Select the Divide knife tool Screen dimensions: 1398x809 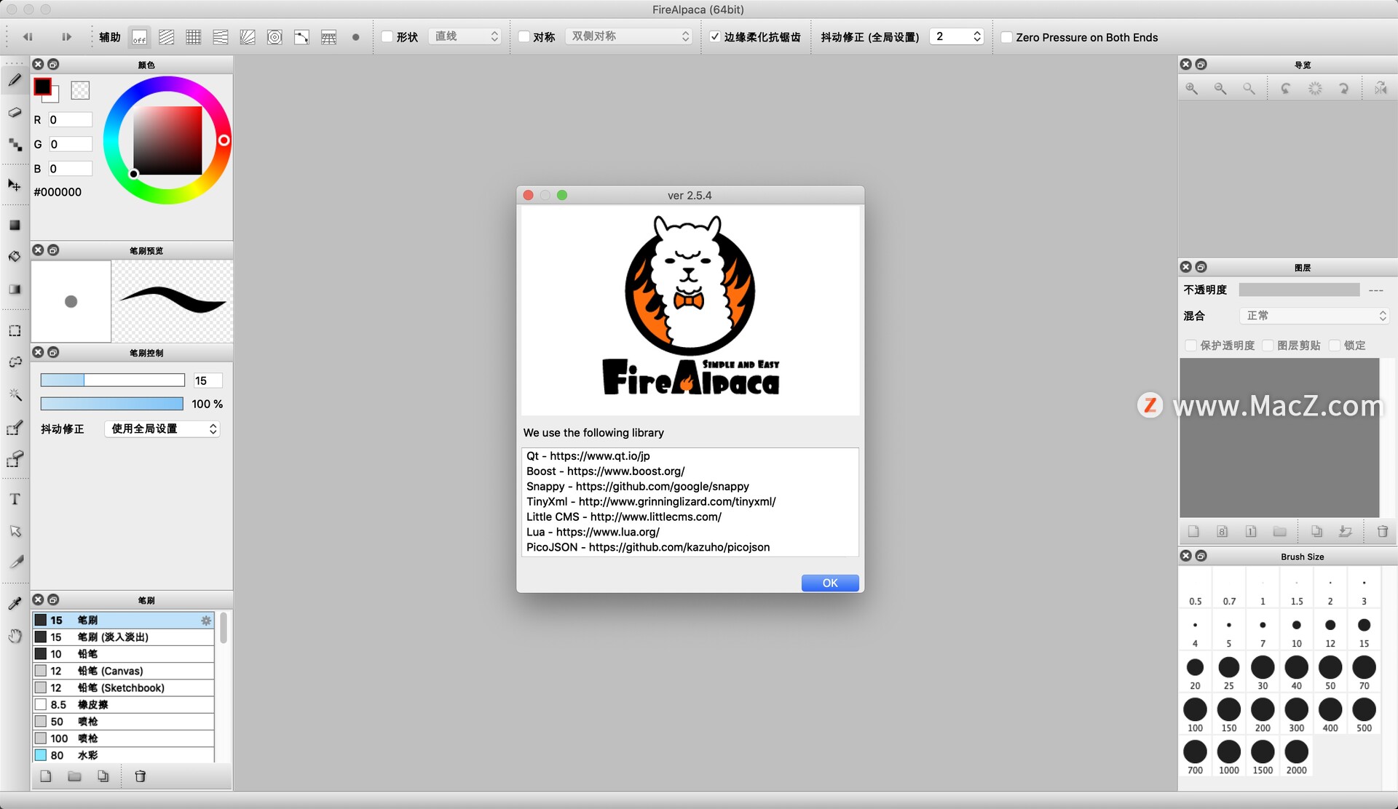[x=15, y=562]
